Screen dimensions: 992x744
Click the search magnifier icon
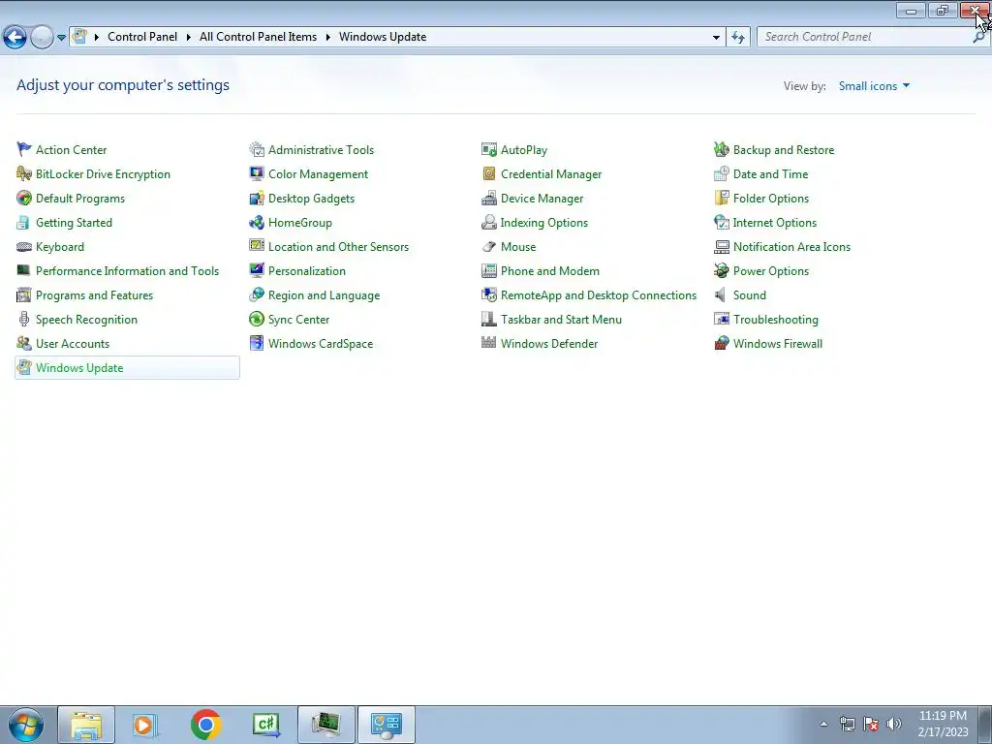pyautogui.click(x=978, y=38)
